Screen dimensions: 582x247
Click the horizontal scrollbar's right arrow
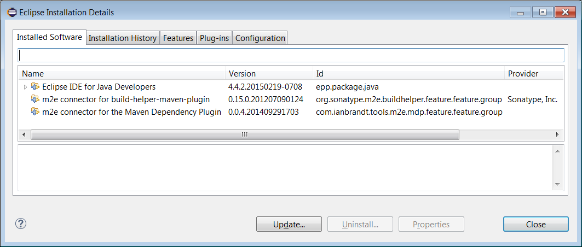point(557,134)
